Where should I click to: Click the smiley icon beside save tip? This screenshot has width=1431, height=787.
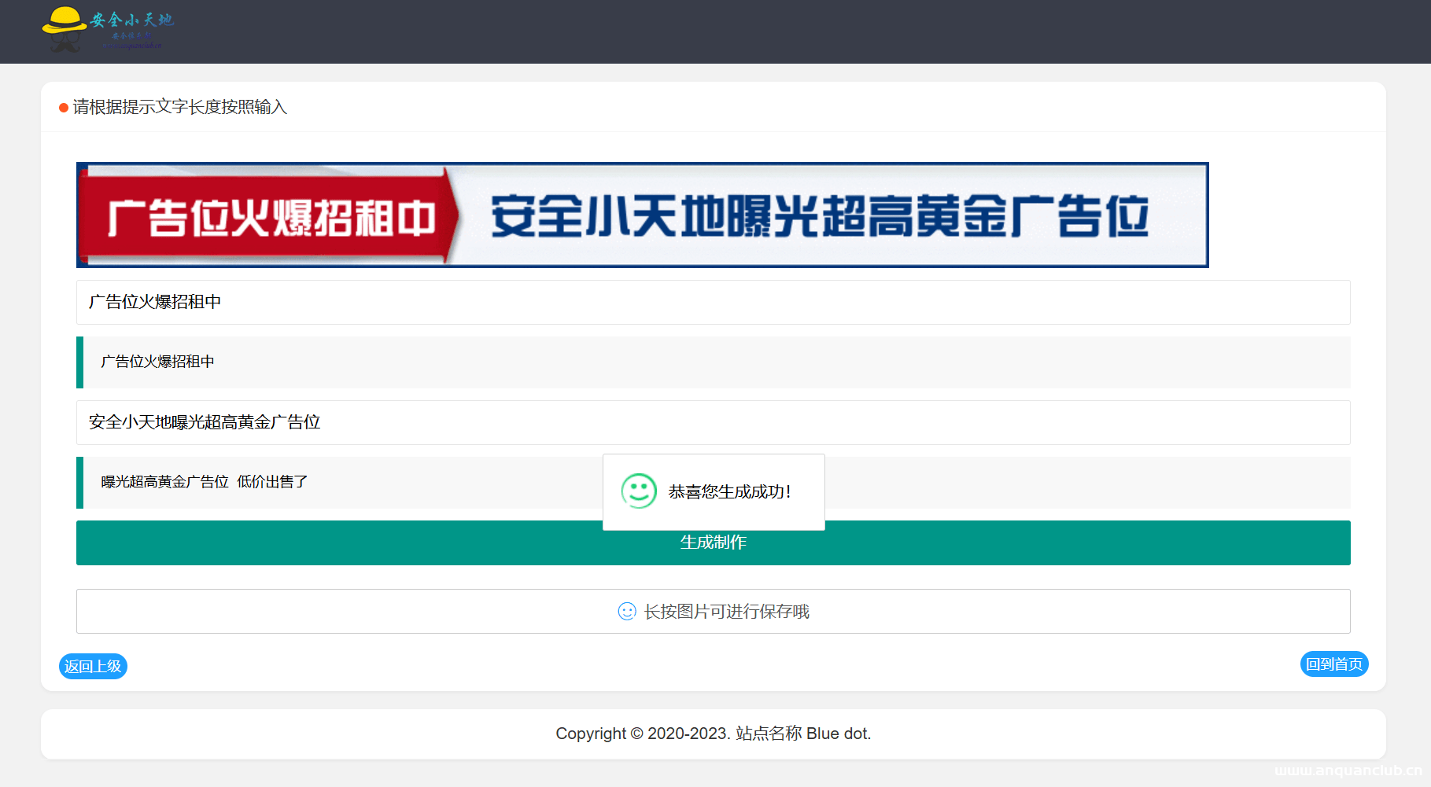(x=625, y=612)
